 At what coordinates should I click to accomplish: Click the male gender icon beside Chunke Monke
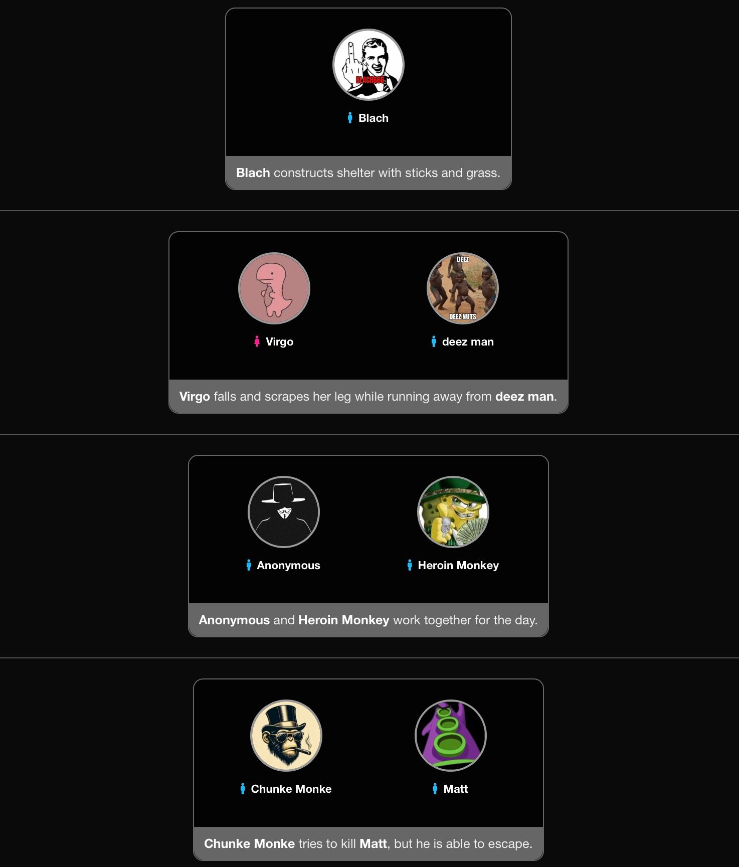coord(243,789)
